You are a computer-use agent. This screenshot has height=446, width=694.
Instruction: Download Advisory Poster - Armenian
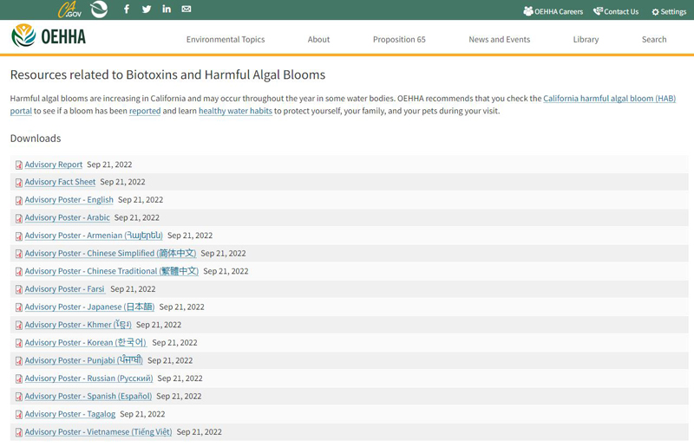(x=94, y=236)
